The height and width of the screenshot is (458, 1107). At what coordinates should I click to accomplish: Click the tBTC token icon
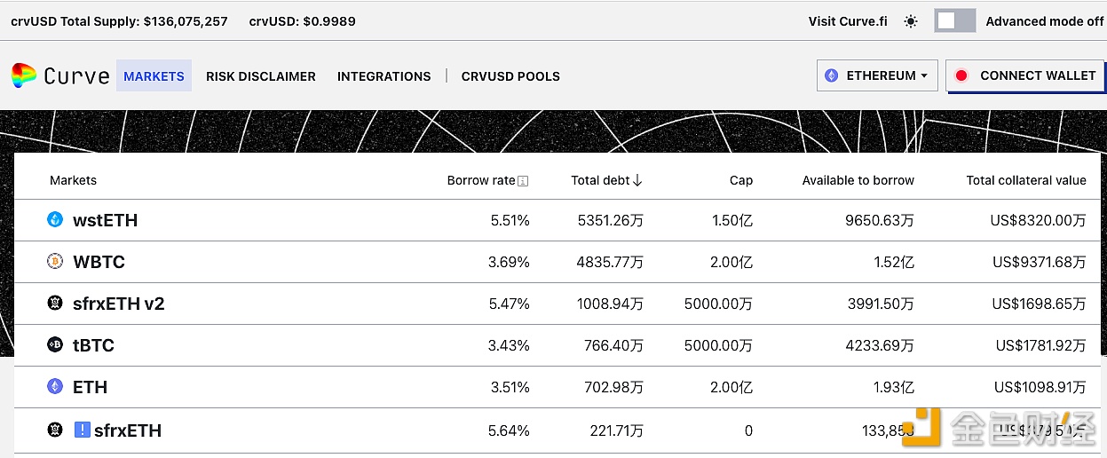point(55,344)
